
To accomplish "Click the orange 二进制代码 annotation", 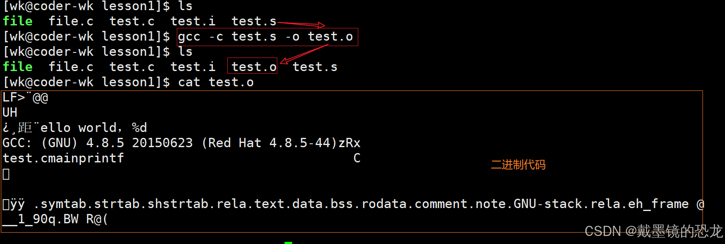I will click(518, 164).
